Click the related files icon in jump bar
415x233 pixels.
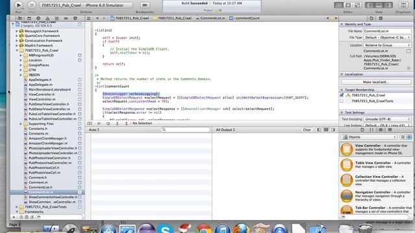(x=89, y=19)
